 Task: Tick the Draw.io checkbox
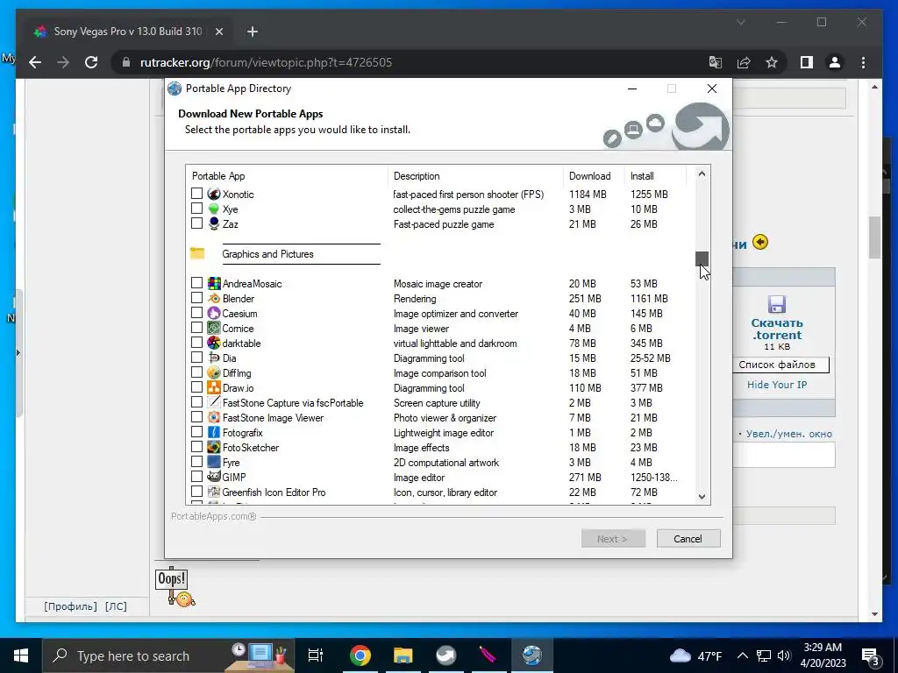click(196, 386)
